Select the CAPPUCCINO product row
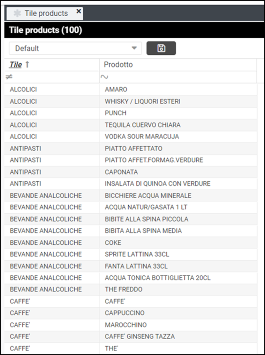265x355 pixels. click(x=125, y=313)
